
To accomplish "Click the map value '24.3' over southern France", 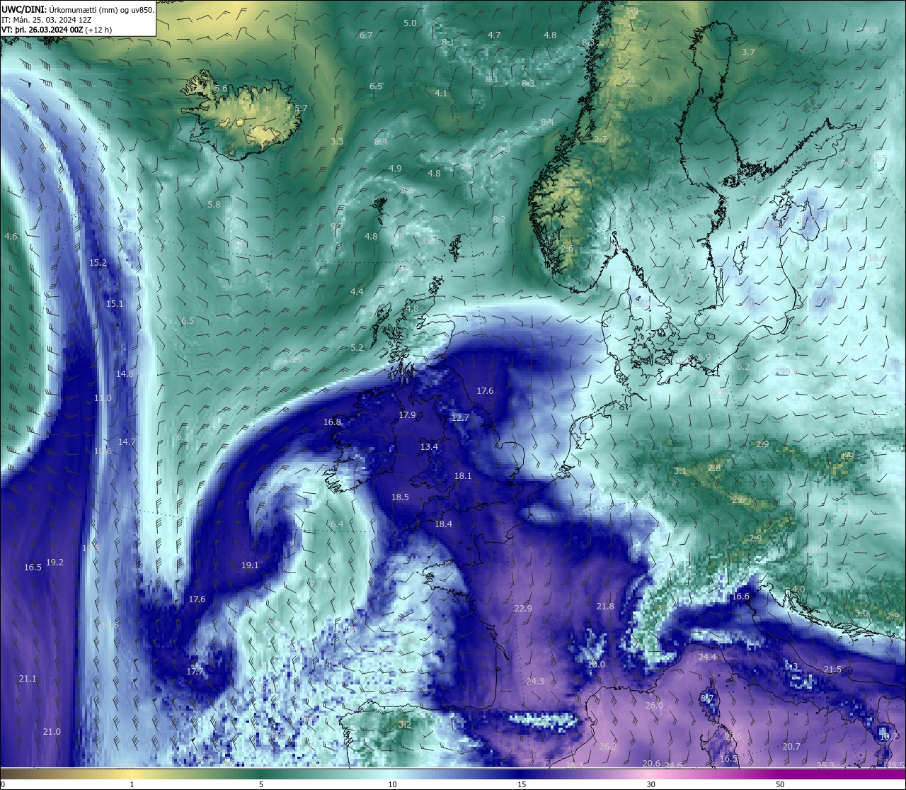I will click(x=535, y=681).
